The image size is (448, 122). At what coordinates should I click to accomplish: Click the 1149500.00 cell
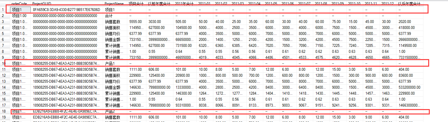click(x=407, y=46)
